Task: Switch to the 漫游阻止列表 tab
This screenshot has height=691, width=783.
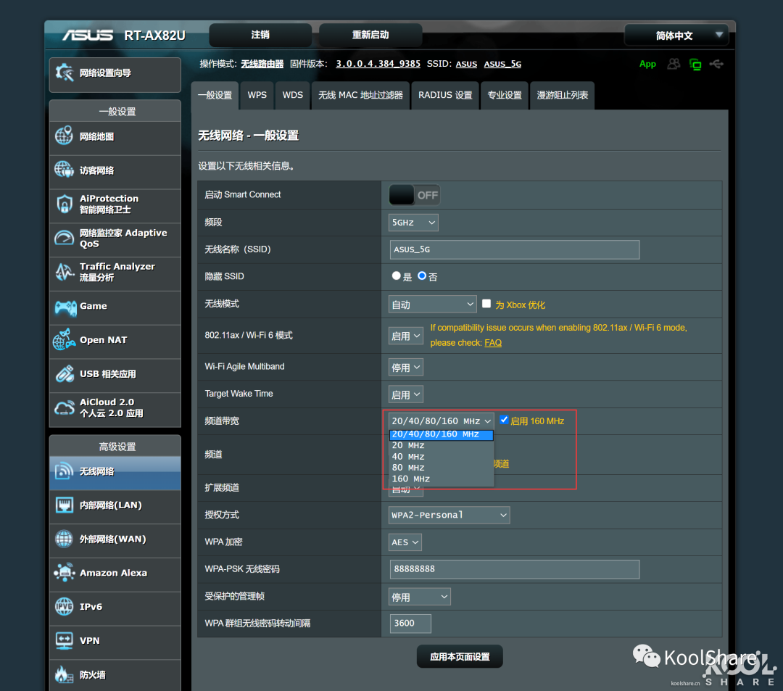Action: pyautogui.click(x=563, y=95)
